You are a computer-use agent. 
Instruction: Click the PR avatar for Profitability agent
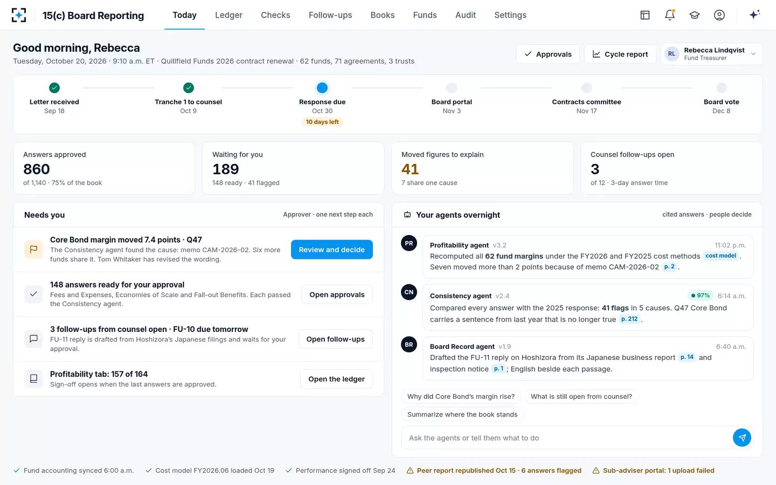point(409,244)
